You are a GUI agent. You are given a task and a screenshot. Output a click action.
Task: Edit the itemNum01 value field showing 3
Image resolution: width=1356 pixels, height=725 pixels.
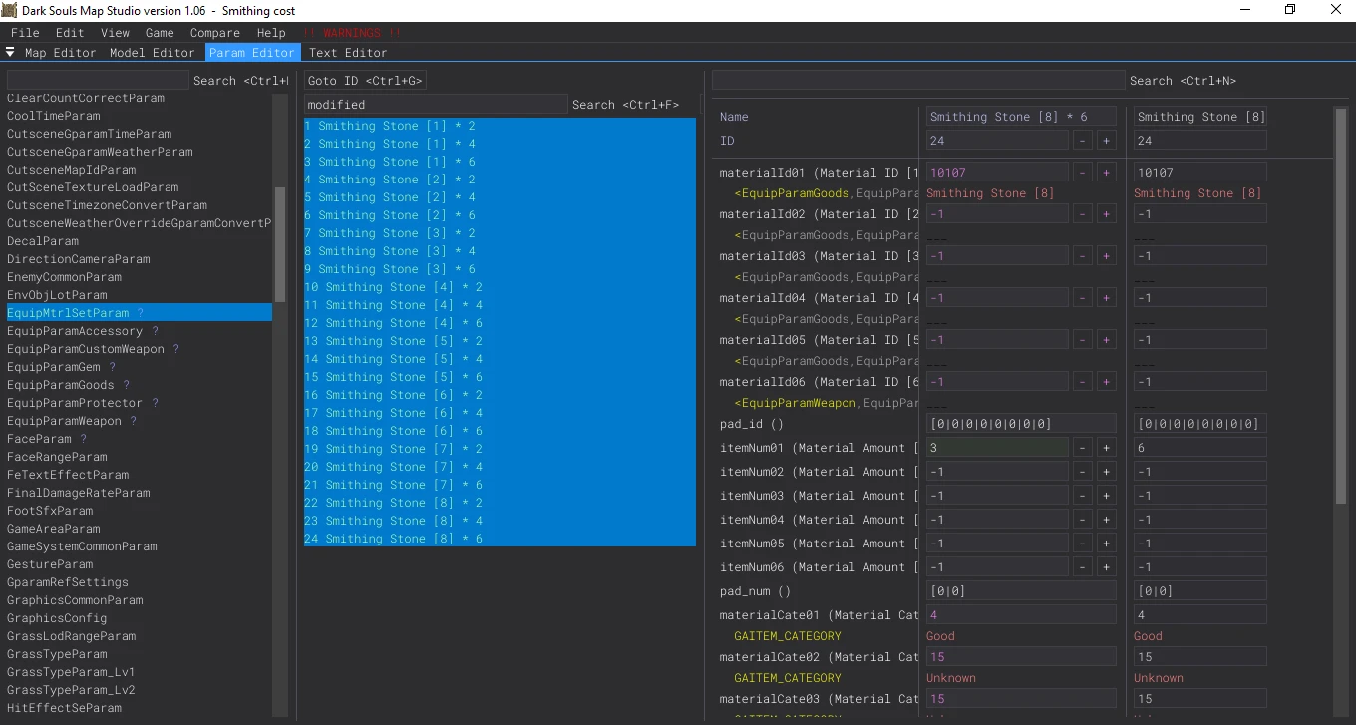997,448
